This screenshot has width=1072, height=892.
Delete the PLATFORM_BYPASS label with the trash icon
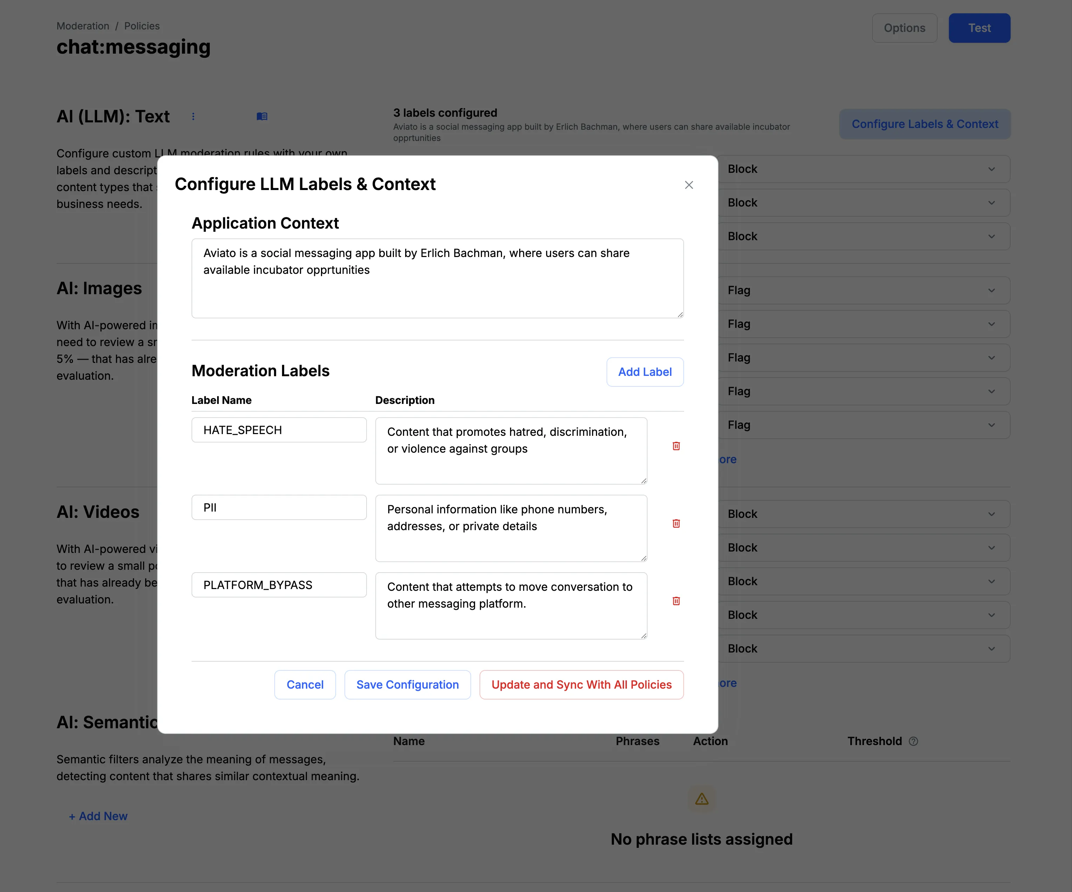pos(676,601)
